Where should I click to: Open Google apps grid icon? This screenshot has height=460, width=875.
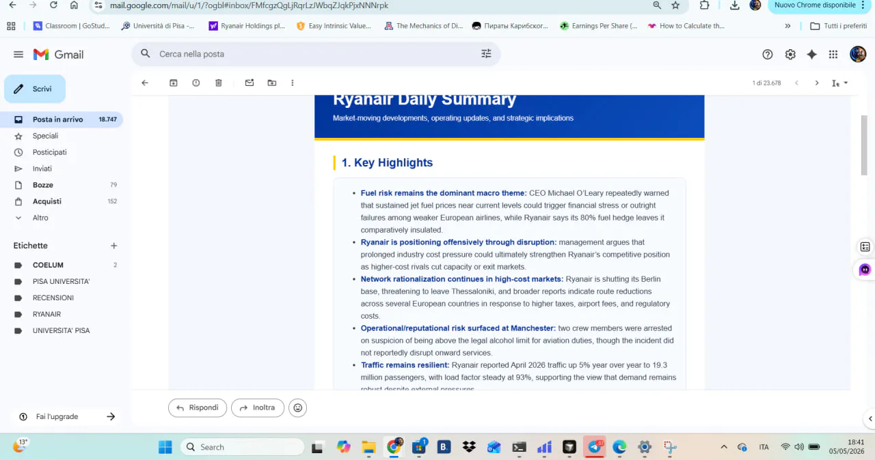(833, 55)
